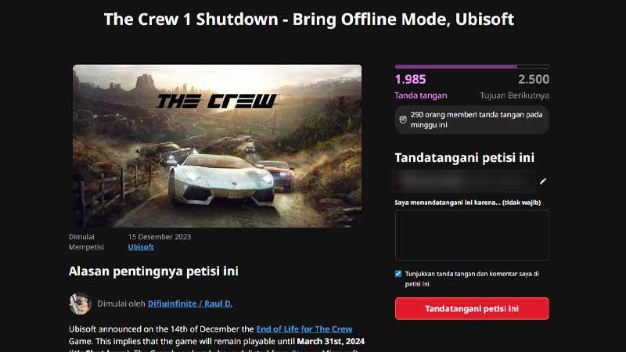Focus the optional reason comment text box
626x352 pixels.
tap(472, 235)
